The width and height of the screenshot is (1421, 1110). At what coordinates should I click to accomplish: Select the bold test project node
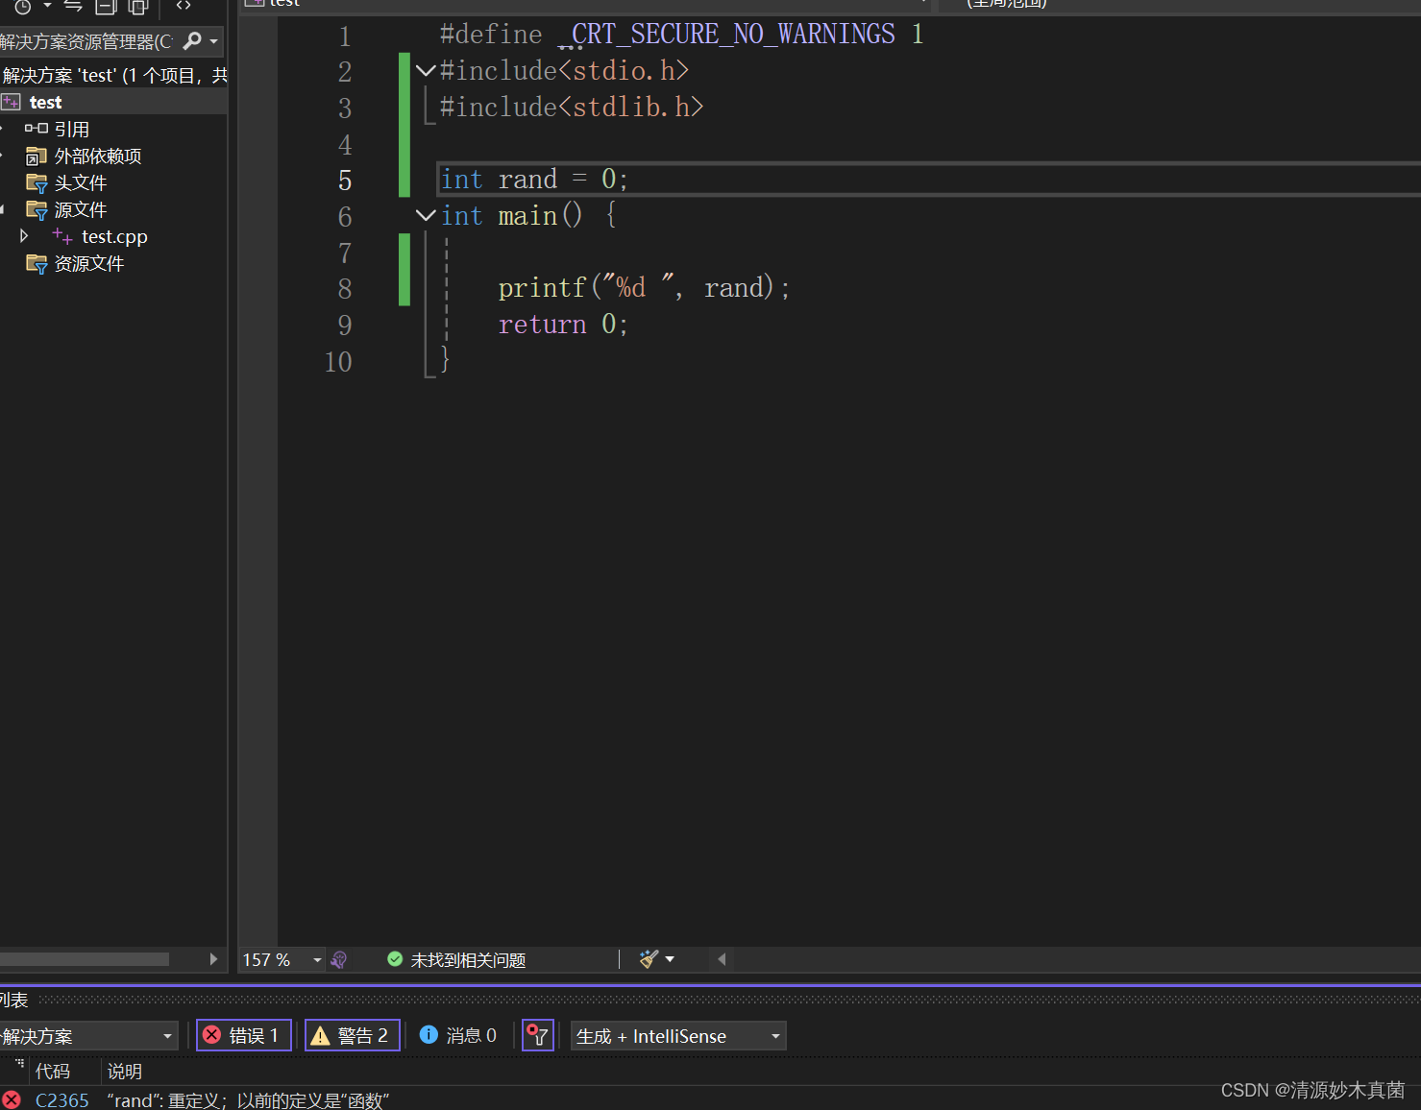(45, 102)
